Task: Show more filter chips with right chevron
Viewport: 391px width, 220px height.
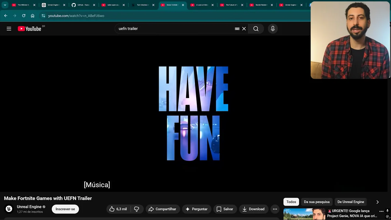Action: pos(378,202)
